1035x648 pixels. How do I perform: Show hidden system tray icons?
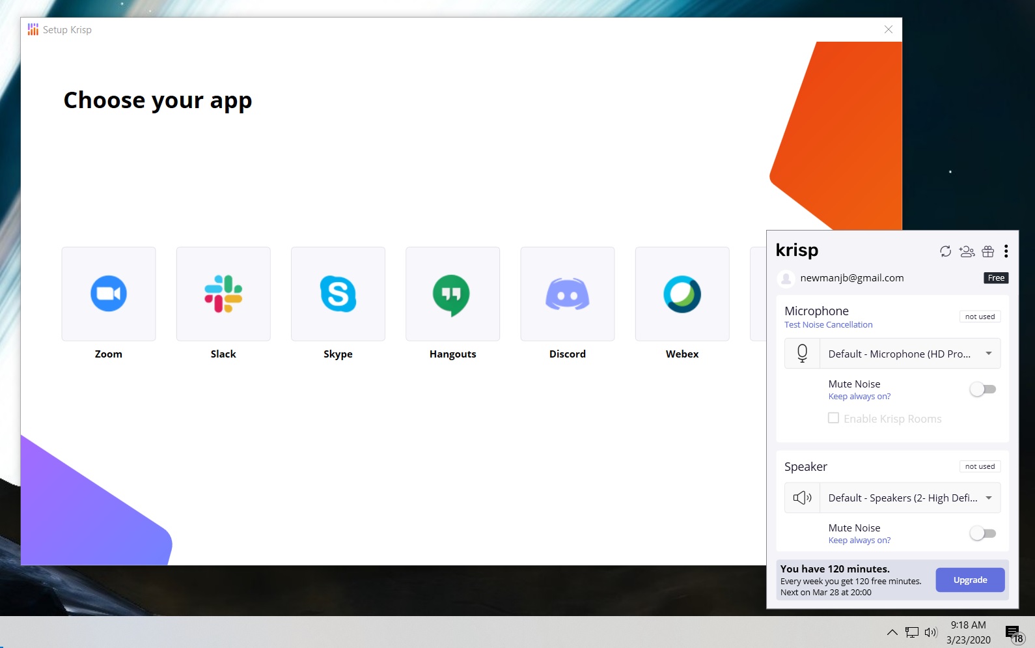click(892, 632)
